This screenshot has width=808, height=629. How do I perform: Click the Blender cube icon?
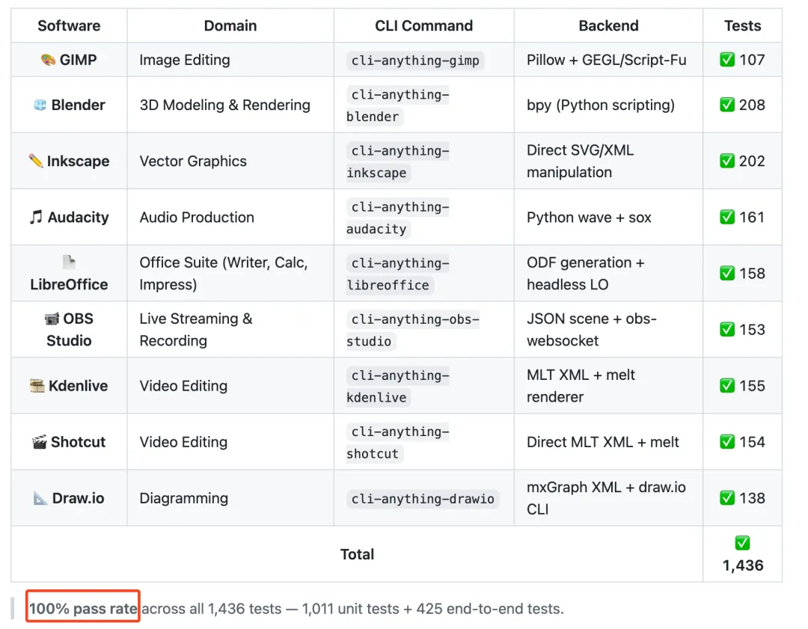(x=40, y=105)
